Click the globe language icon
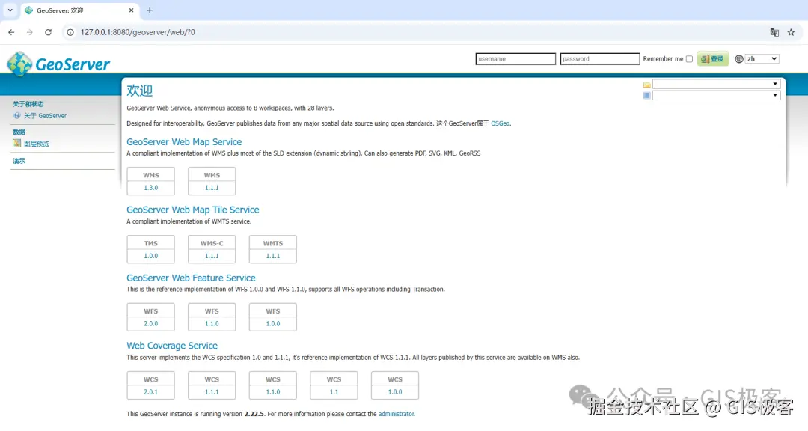 pyautogui.click(x=739, y=59)
